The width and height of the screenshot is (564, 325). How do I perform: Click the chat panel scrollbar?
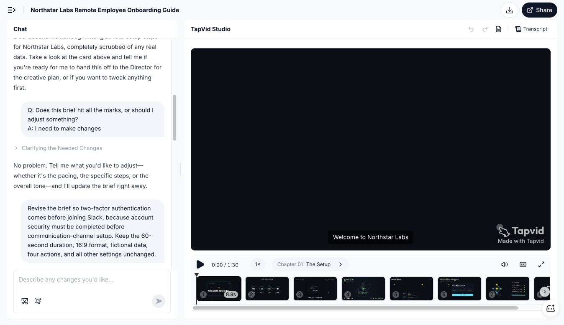174,118
